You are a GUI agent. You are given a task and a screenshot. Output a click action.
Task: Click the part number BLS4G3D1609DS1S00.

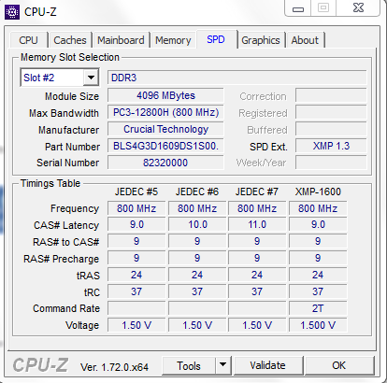click(x=165, y=146)
